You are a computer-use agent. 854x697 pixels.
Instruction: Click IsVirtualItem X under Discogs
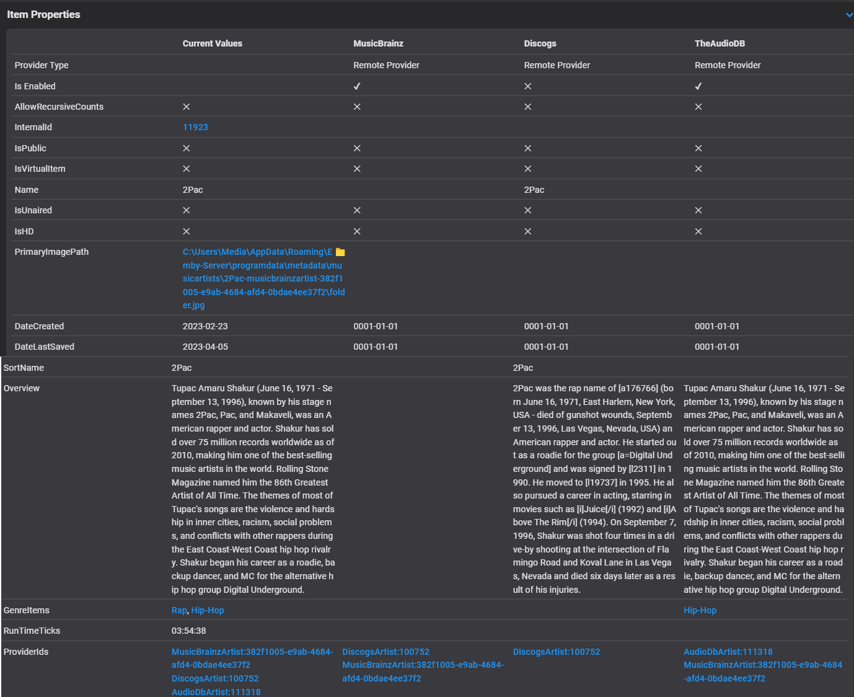tap(528, 169)
